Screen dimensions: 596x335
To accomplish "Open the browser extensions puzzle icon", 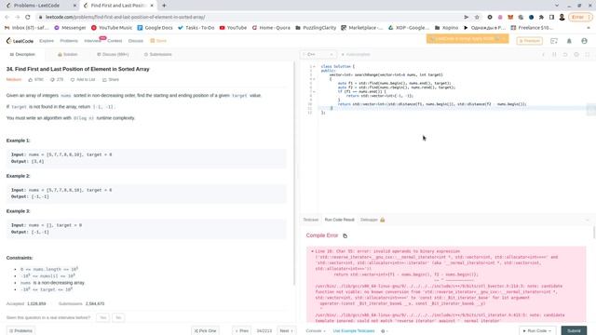I will [541, 17].
